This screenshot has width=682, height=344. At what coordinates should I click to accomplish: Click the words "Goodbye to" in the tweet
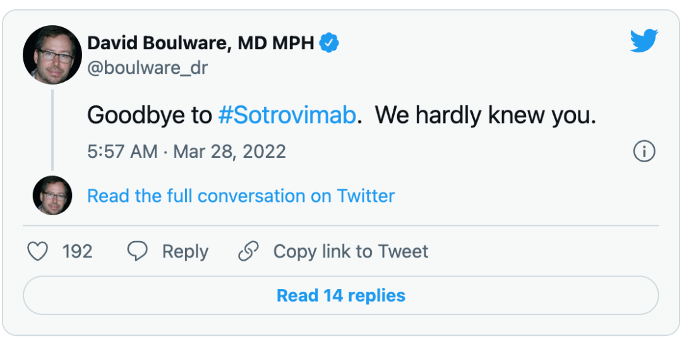[149, 116]
